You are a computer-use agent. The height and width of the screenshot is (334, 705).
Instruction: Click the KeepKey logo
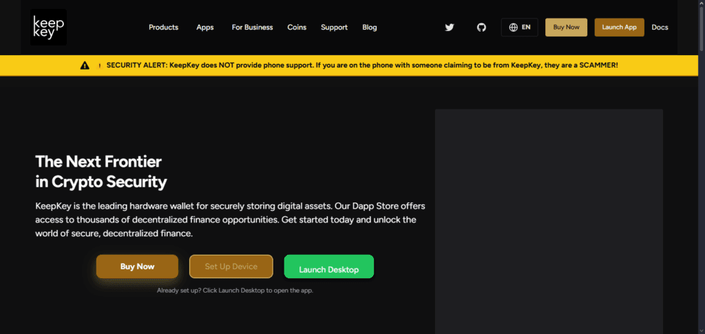pyautogui.click(x=49, y=27)
